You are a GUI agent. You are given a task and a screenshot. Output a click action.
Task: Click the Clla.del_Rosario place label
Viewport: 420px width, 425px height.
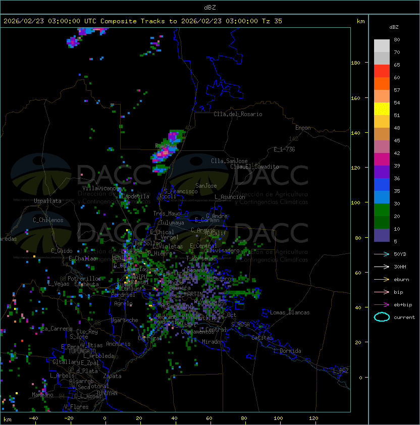pyautogui.click(x=238, y=114)
